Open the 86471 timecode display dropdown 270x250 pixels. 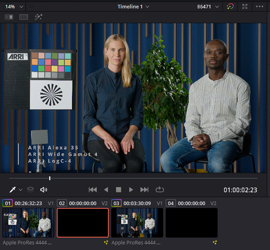pos(208,7)
